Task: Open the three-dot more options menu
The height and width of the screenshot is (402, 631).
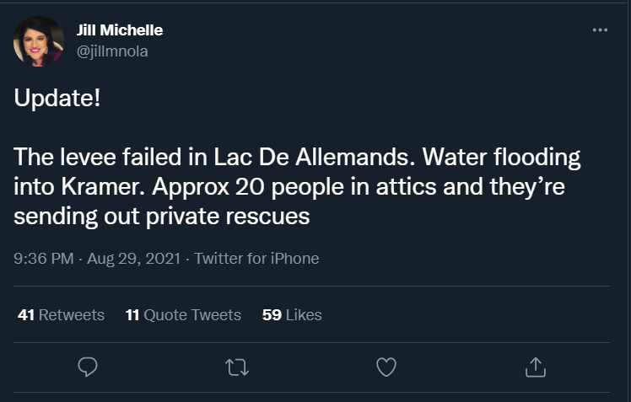Action: [600, 30]
